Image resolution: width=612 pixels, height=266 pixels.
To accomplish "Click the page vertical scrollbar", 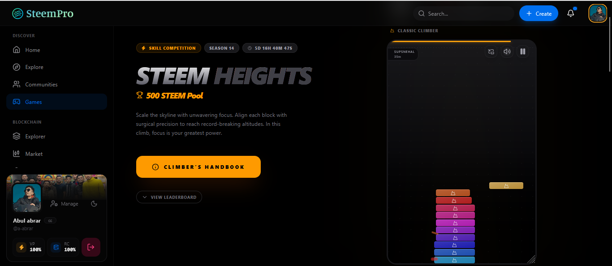I will (610, 45).
